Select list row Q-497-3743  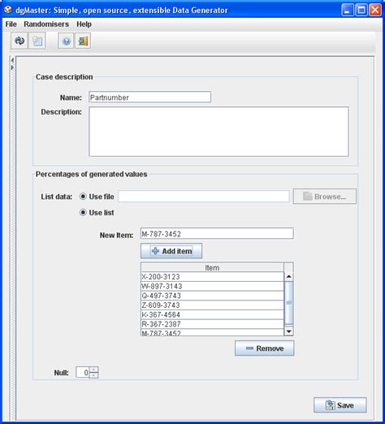click(212, 296)
